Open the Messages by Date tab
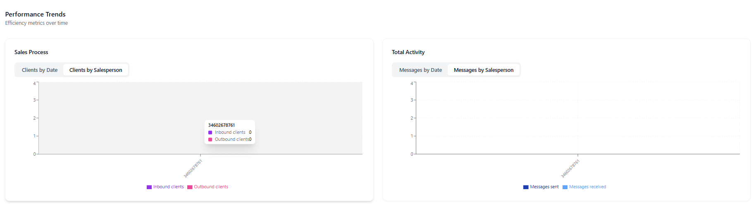Viewport: 756px width, 204px height. click(420, 70)
